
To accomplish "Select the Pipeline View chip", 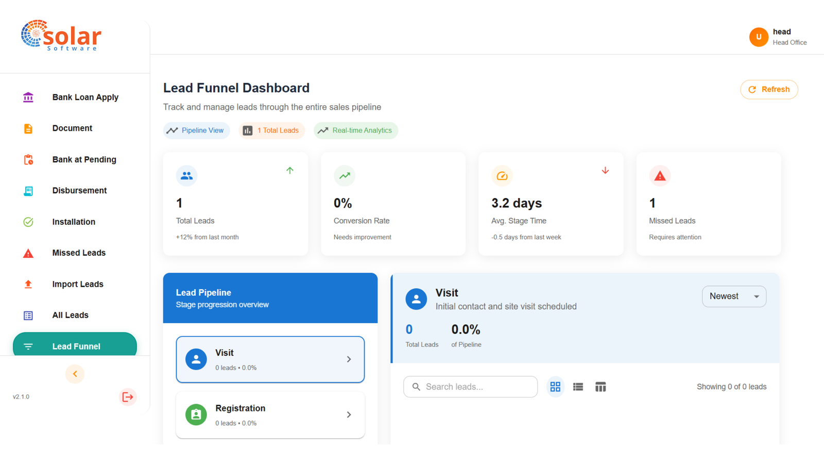I will [x=196, y=130].
